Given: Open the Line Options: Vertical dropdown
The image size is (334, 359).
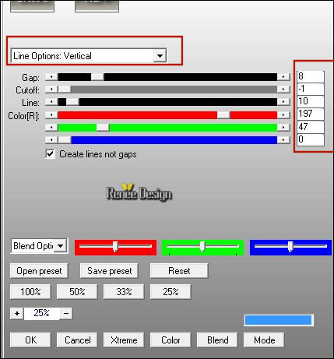Looking at the screenshot, I should (160, 55).
